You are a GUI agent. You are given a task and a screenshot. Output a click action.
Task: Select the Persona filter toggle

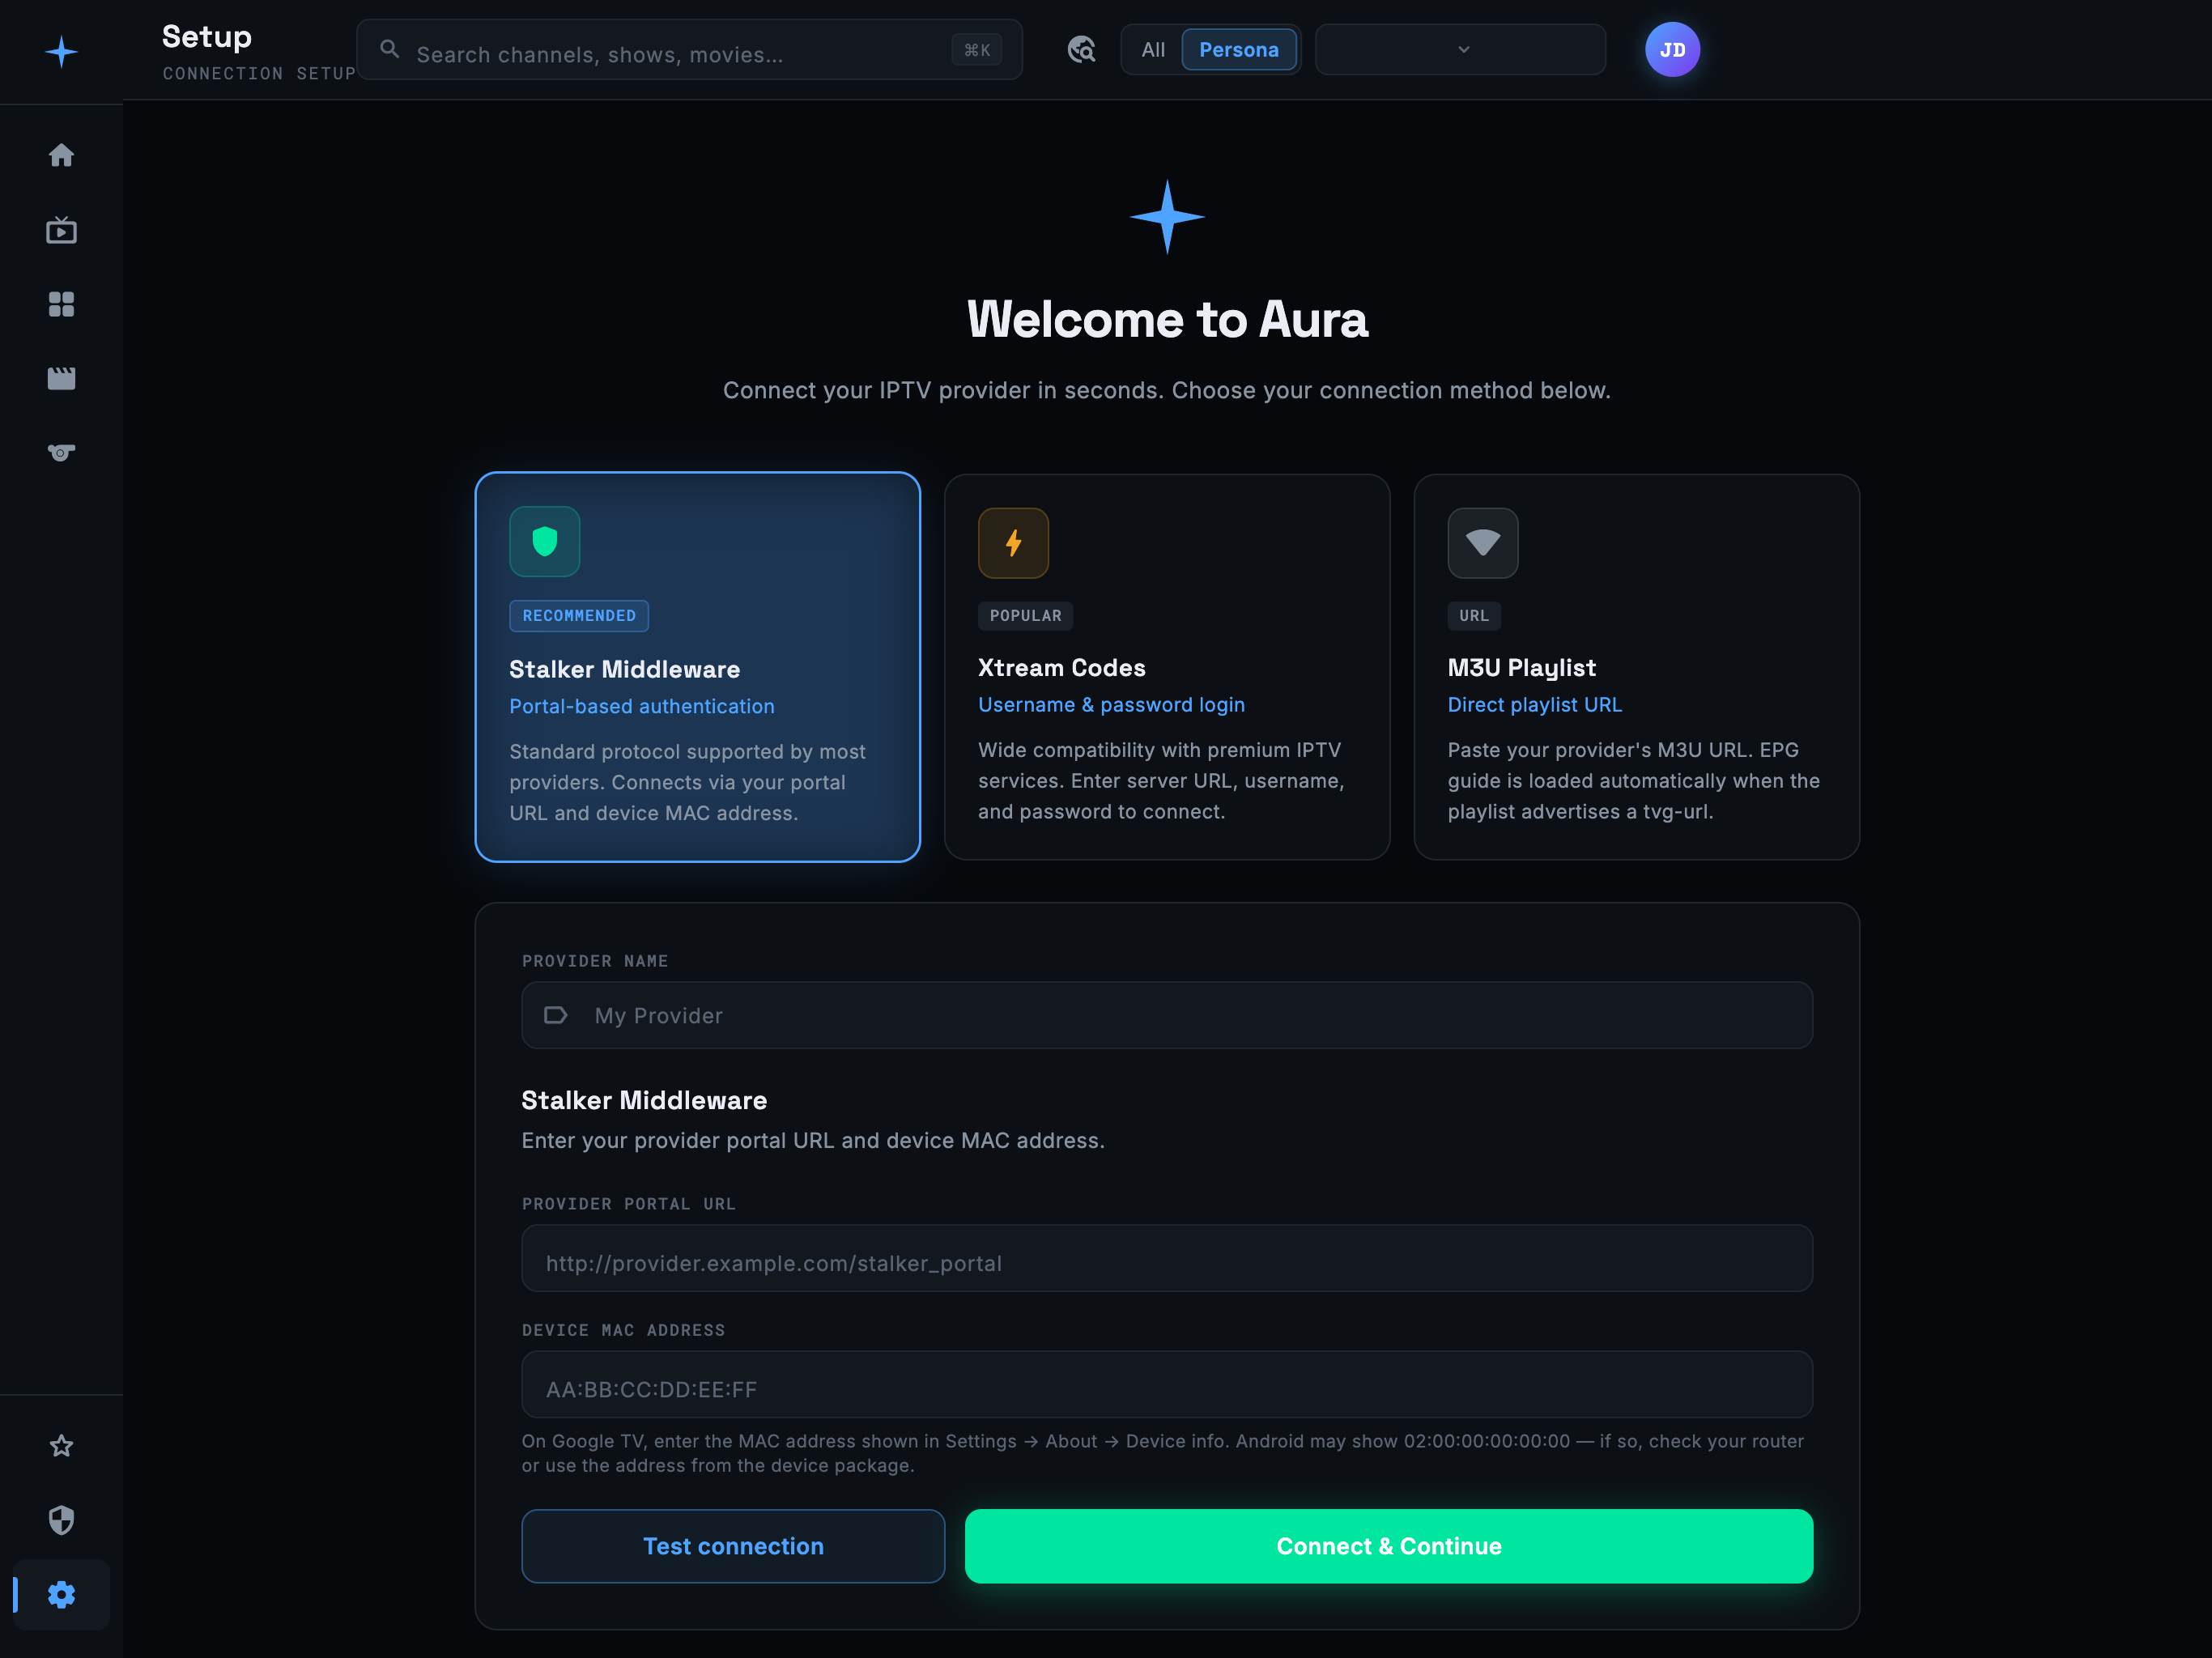point(1238,49)
